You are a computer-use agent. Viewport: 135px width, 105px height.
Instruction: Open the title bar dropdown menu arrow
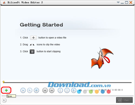(x=118, y=2)
